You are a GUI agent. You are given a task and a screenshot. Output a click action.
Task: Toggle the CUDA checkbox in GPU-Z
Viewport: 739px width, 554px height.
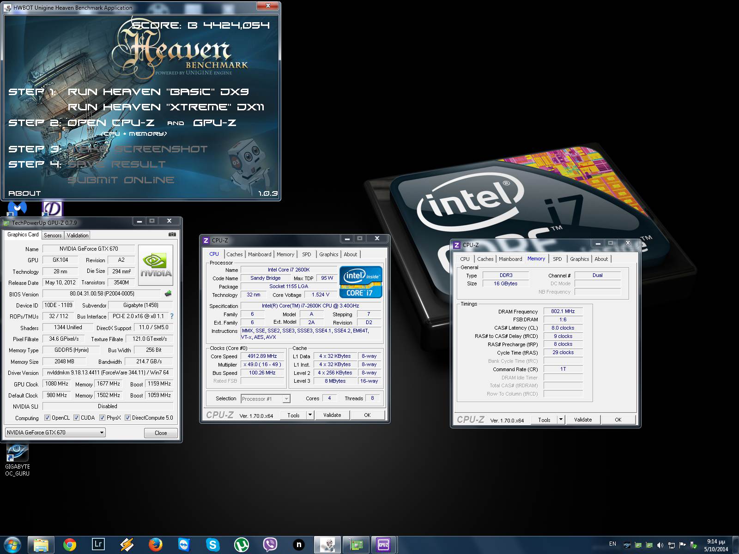(x=76, y=418)
